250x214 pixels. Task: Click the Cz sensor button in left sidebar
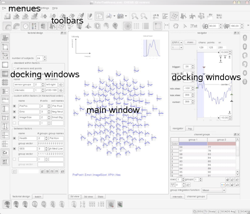click(x=5, y=152)
